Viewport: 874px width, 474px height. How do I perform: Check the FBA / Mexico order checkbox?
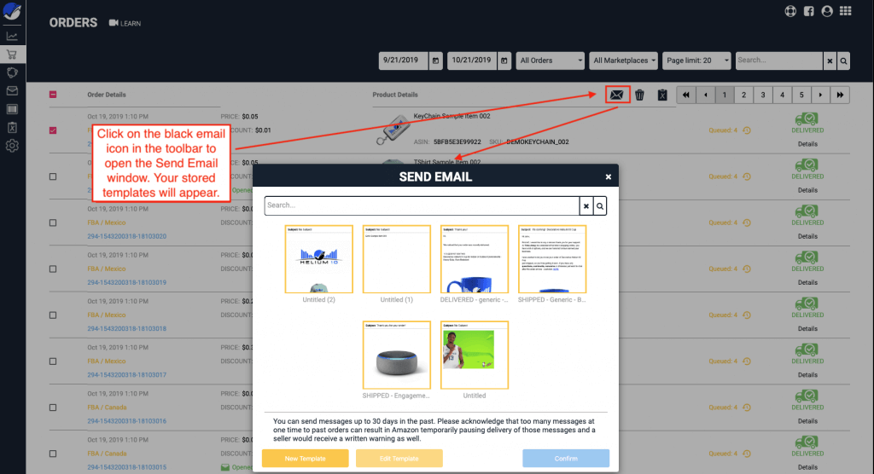tap(53, 223)
